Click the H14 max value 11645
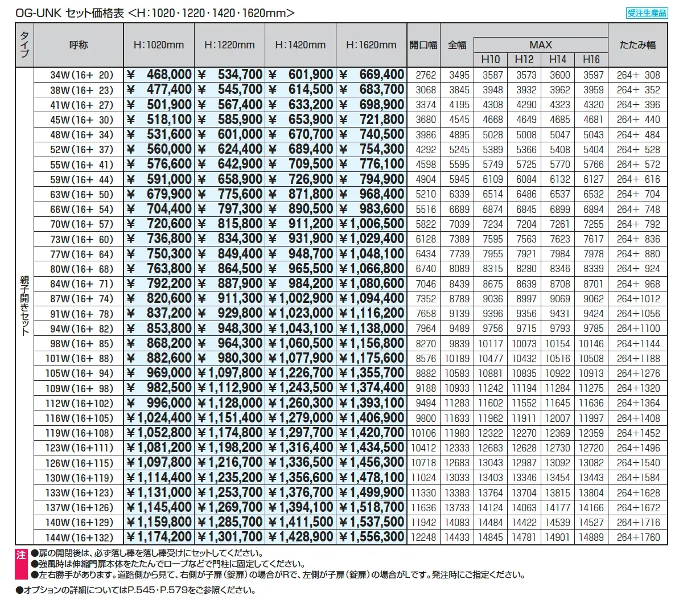This screenshot has width=683, height=616. (x=558, y=403)
